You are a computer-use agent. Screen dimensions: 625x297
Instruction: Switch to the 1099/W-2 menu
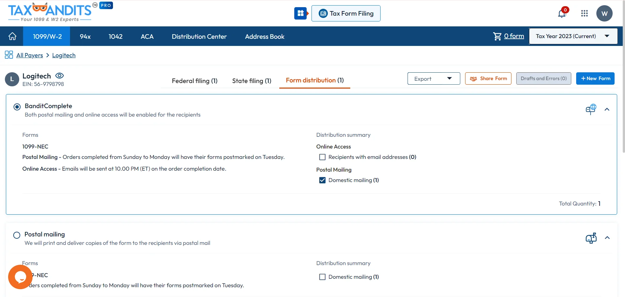click(x=47, y=36)
